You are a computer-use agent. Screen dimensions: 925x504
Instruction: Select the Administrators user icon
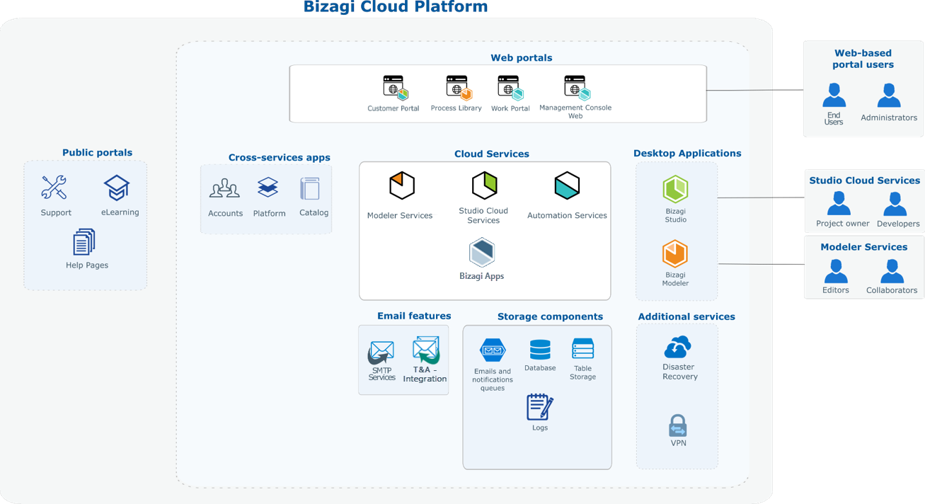click(x=889, y=96)
